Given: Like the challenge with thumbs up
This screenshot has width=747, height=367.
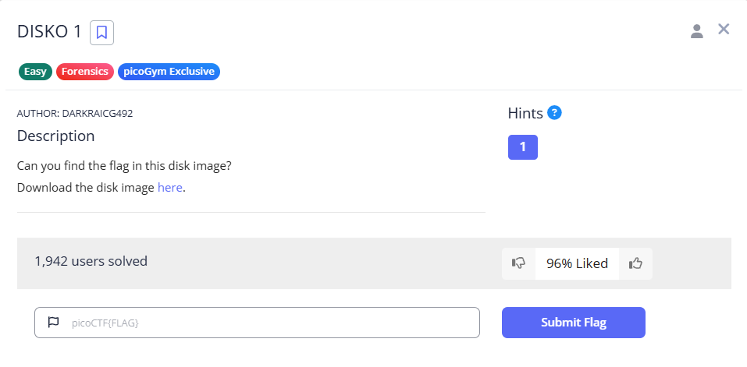Looking at the screenshot, I should (635, 263).
